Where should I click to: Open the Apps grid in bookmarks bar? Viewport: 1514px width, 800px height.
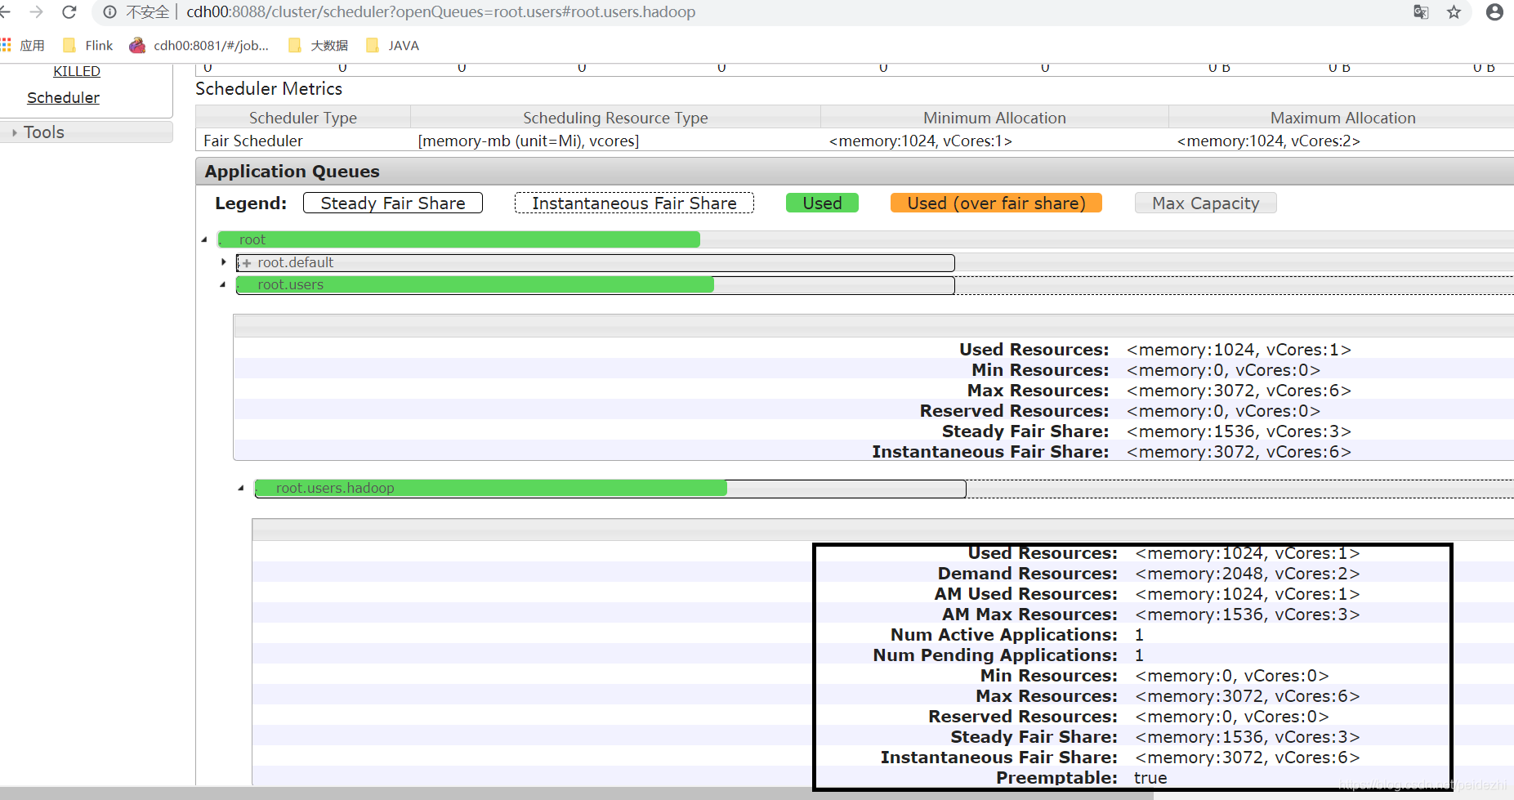(7, 45)
